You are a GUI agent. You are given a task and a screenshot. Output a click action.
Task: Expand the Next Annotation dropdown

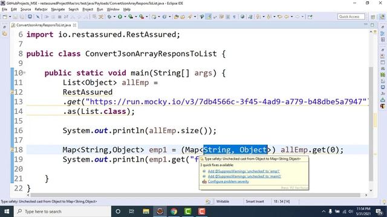tap(264, 17)
